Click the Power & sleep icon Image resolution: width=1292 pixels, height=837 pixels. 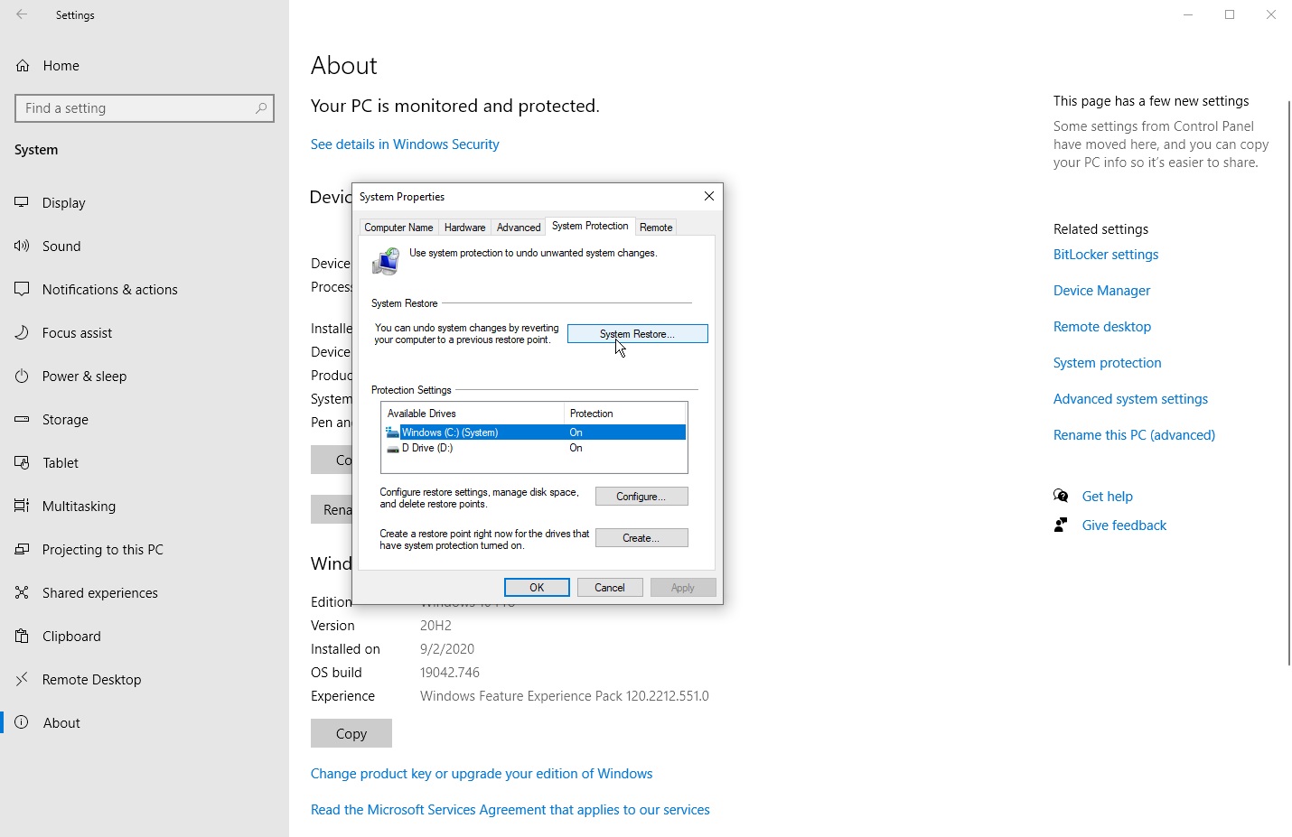tap(22, 377)
